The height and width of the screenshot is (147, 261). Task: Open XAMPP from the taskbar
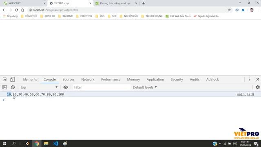(27, 143)
